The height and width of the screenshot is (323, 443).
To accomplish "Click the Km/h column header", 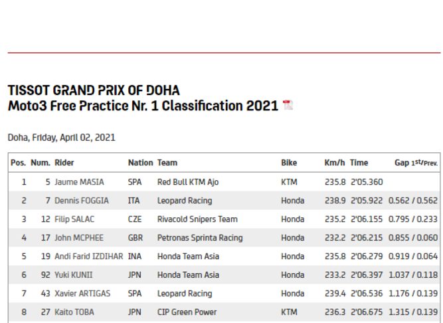I will [x=335, y=163].
